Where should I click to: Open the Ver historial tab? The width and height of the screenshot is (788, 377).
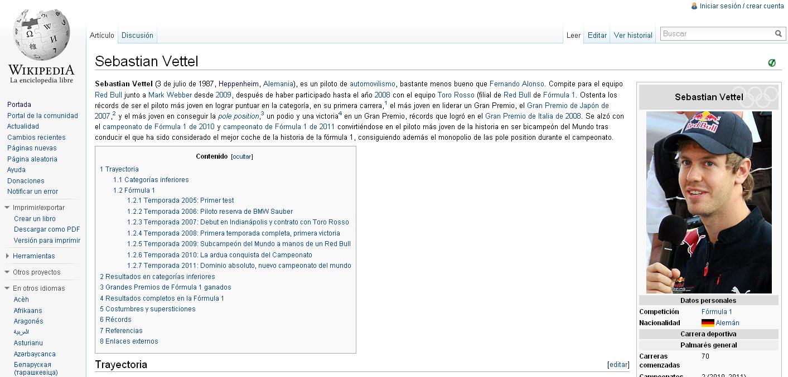coord(633,35)
